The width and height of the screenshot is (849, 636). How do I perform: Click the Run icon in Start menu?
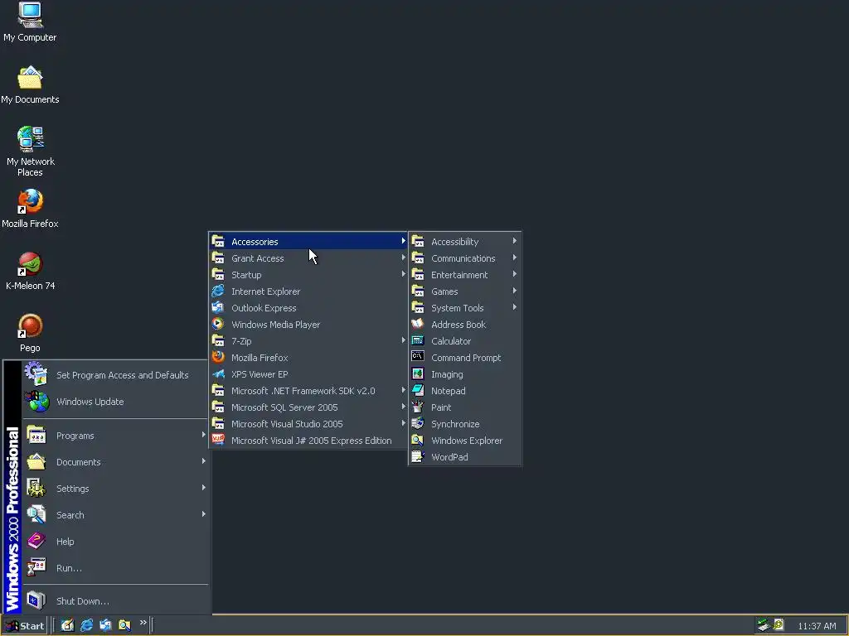(x=36, y=567)
